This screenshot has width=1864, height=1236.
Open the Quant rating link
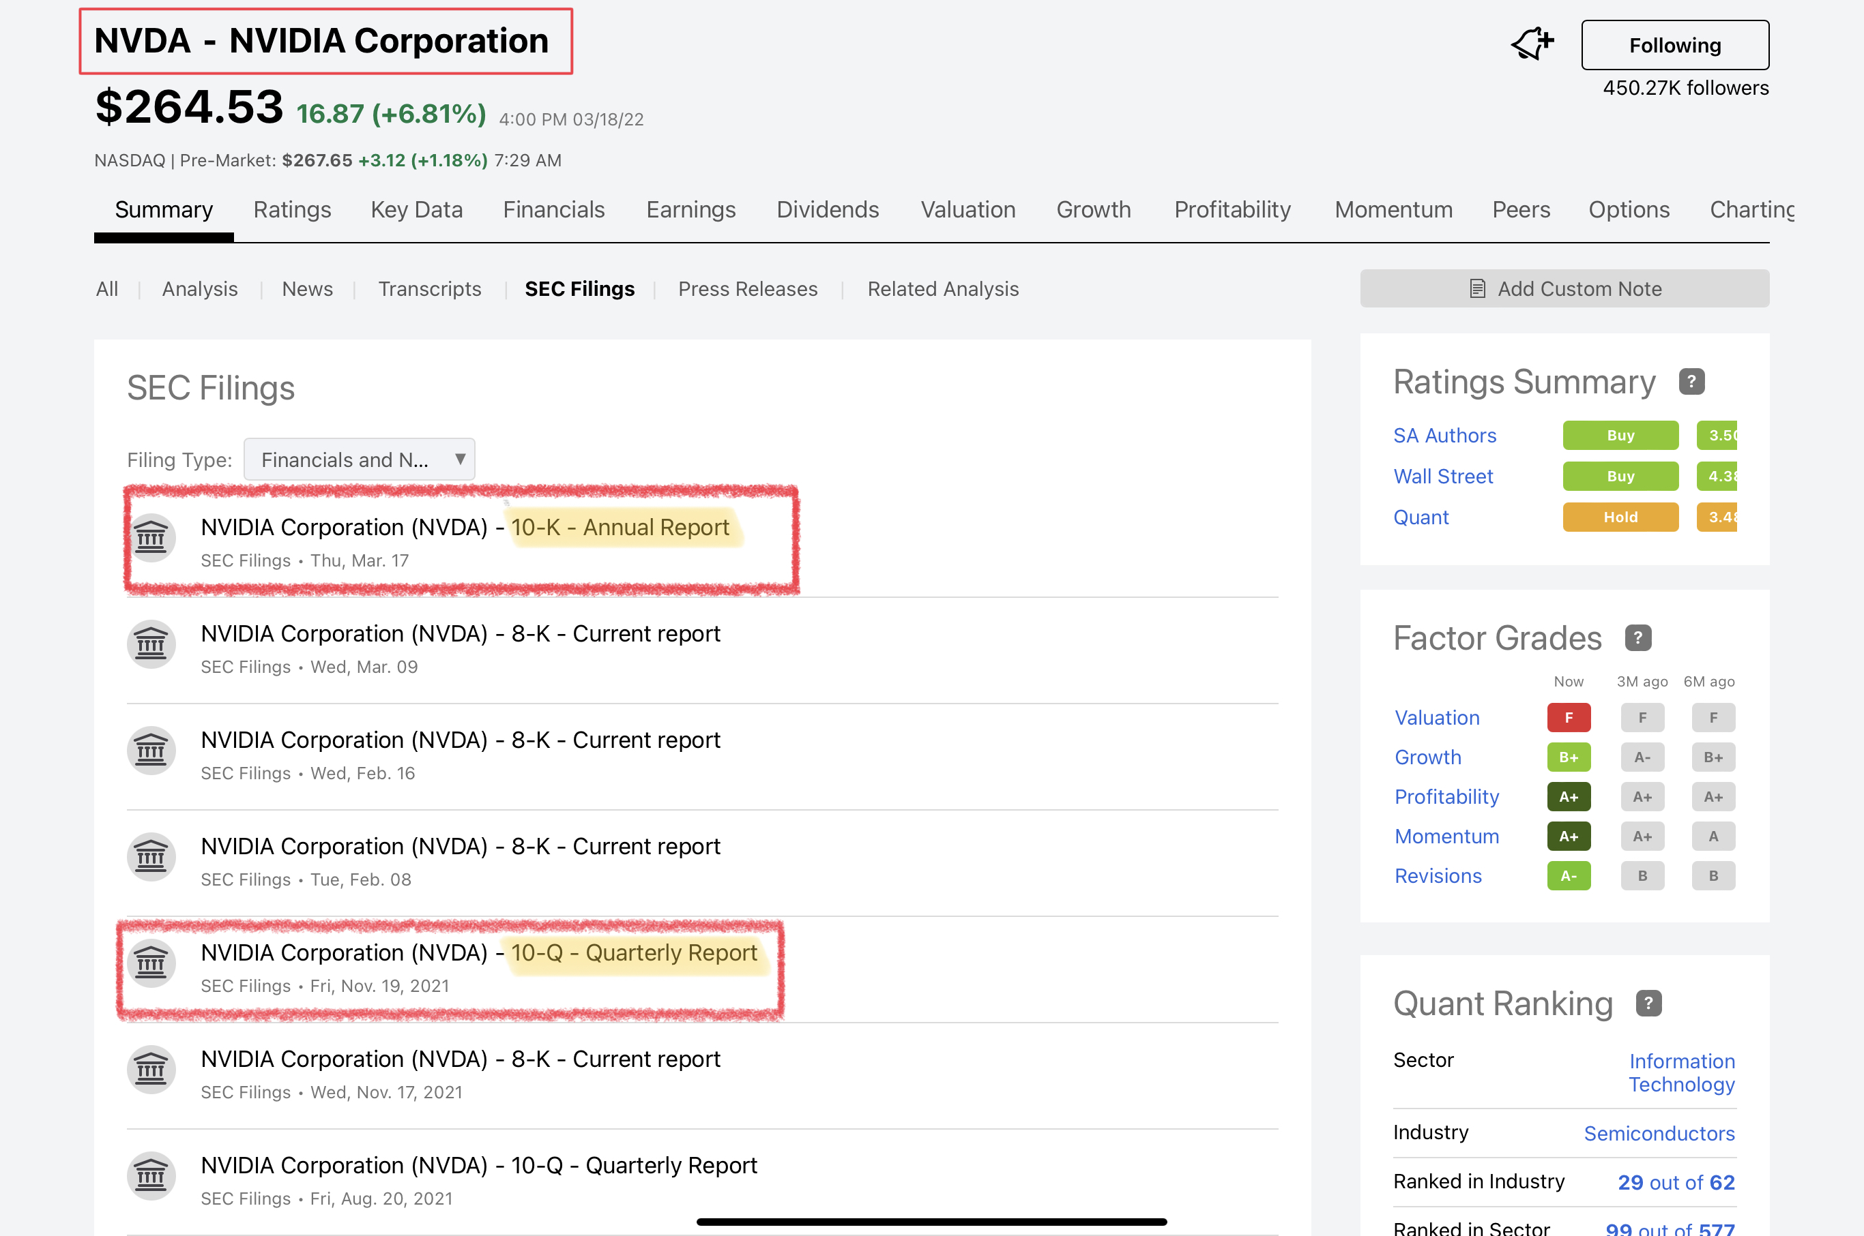click(1421, 517)
